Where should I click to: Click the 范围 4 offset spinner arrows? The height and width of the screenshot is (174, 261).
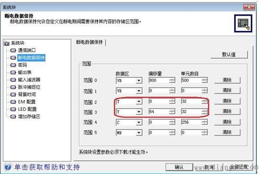click(x=172, y=122)
